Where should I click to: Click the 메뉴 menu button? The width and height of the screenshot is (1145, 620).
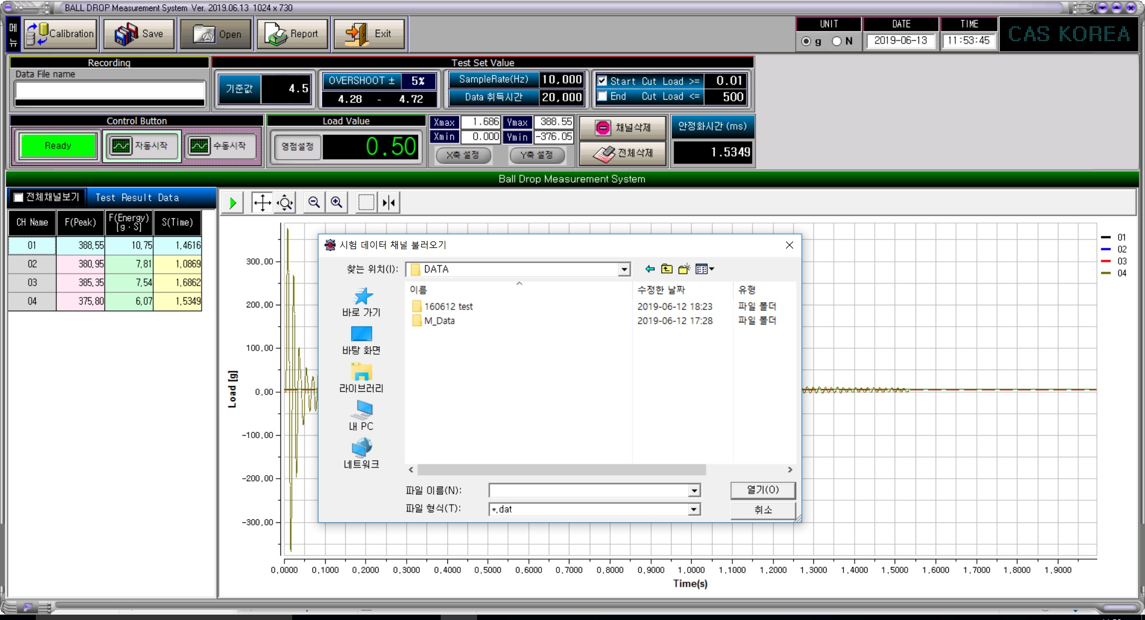(13, 35)
